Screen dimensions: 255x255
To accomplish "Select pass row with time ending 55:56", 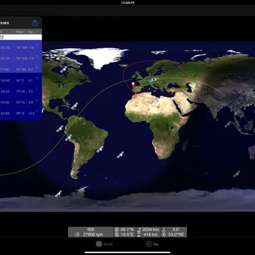I will tap(21, 46).
